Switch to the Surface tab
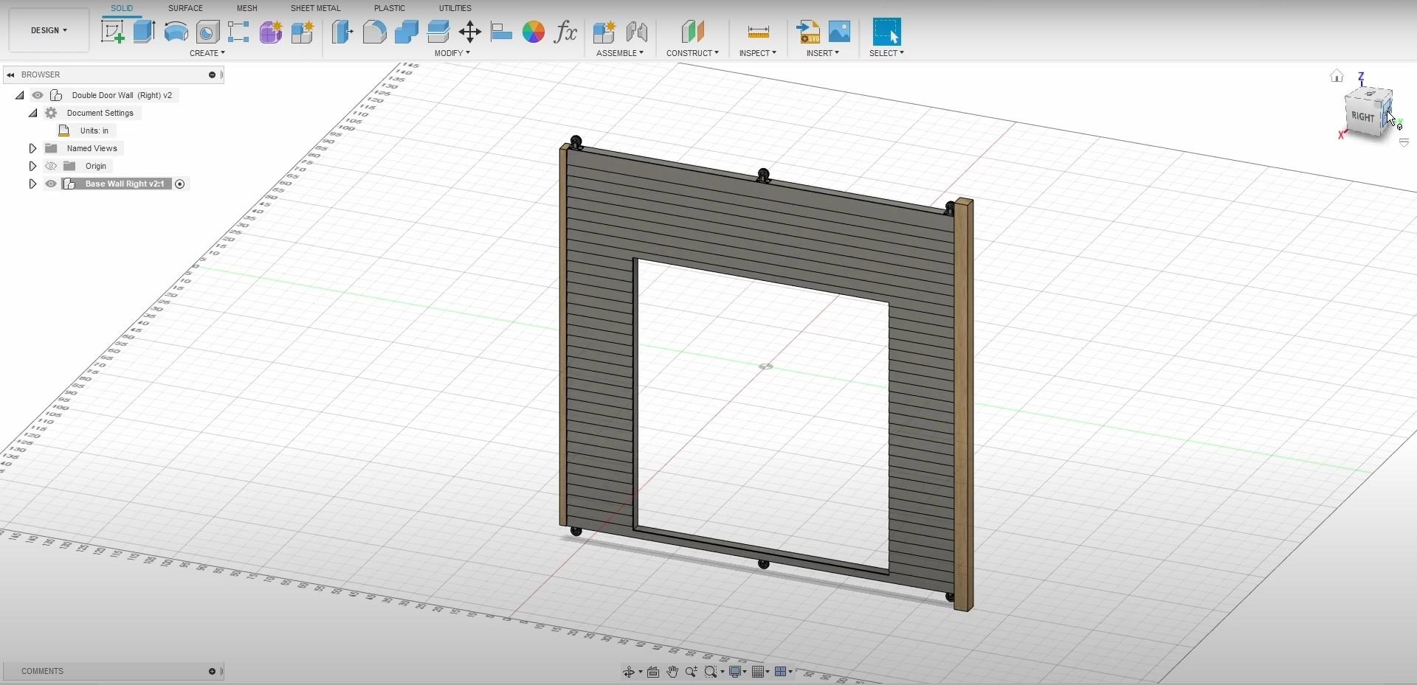1417x685 pixels. click(x=185, y=8)
